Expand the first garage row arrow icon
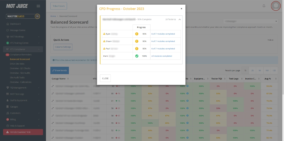This screenshot has height=141, width=284. [53, 86]
